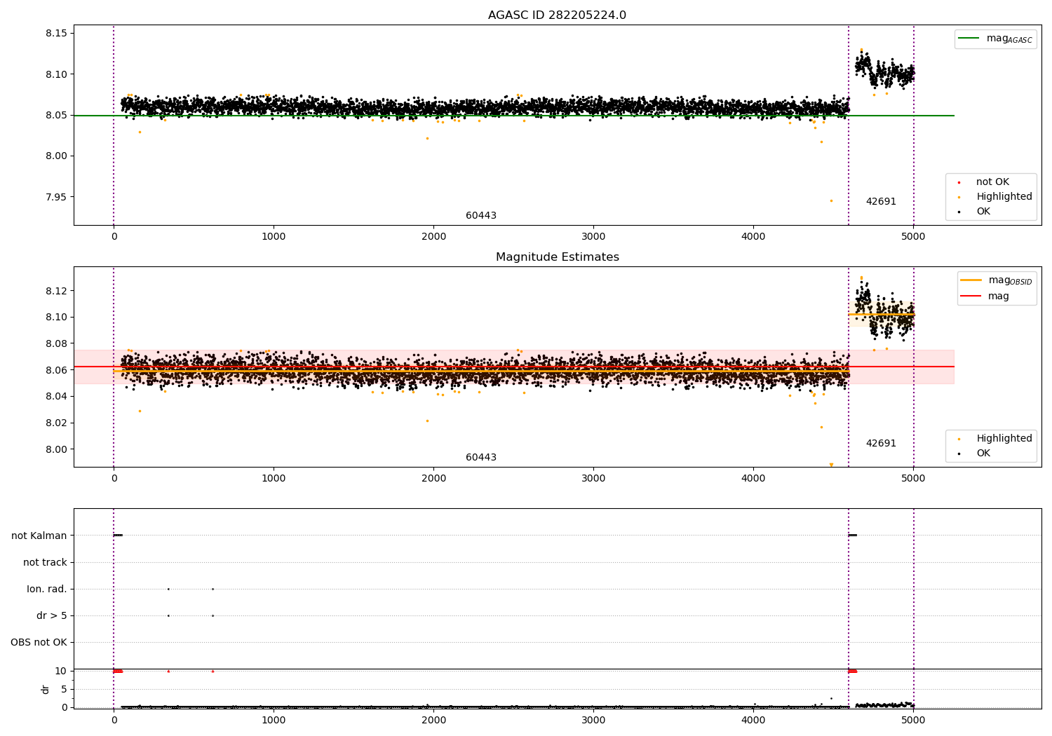Screen dimensions: 1052x736
Task: Click the 'not track' axis label
Action: point(45,563)
